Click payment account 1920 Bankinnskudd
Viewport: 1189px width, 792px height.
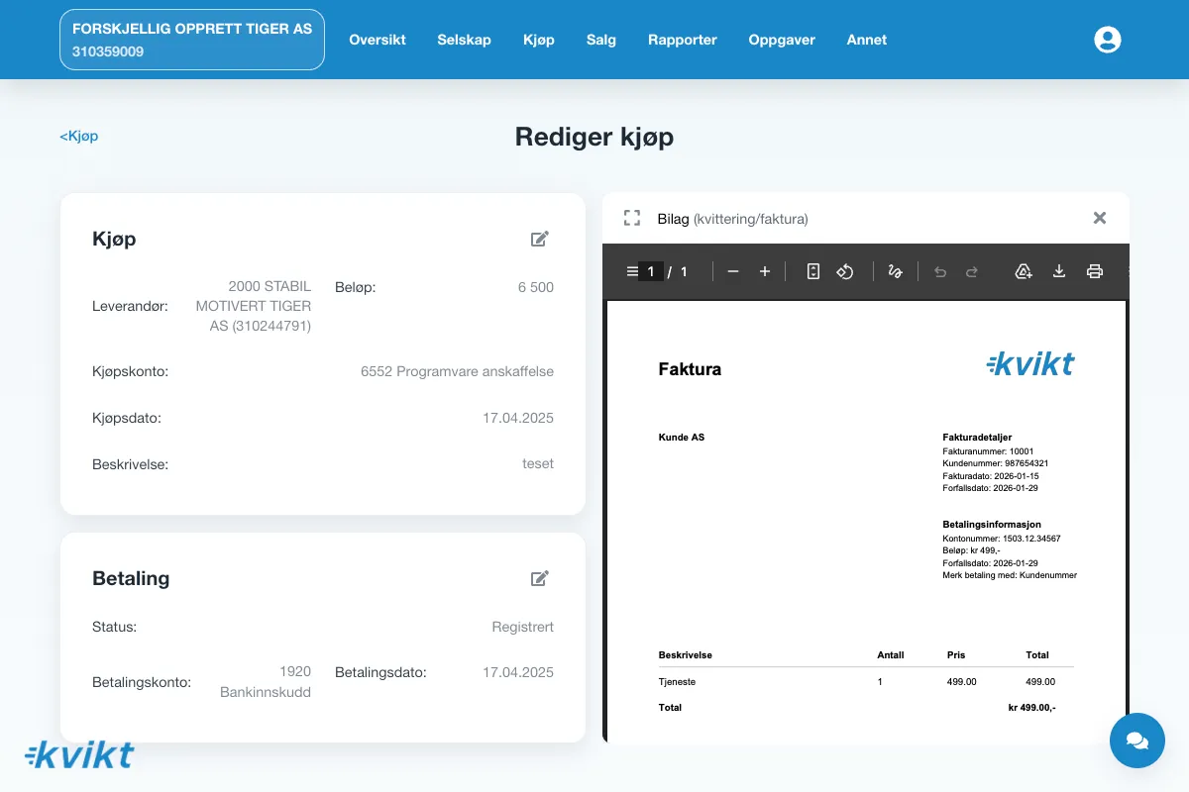(266, 682)
